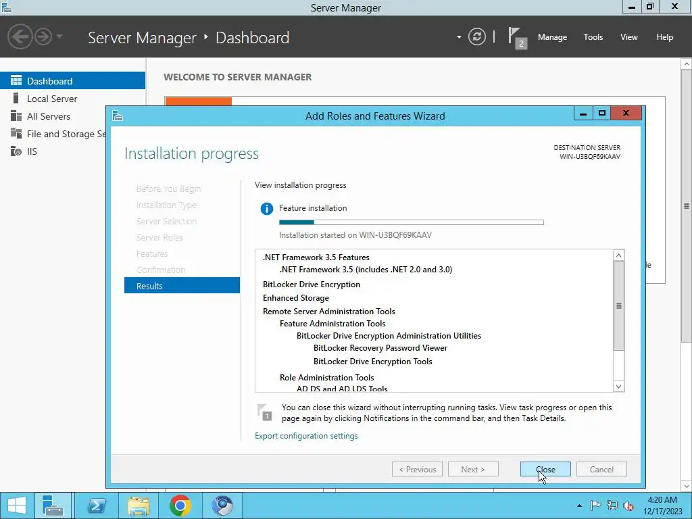Open Google Chrome from the taskbar

180,505
